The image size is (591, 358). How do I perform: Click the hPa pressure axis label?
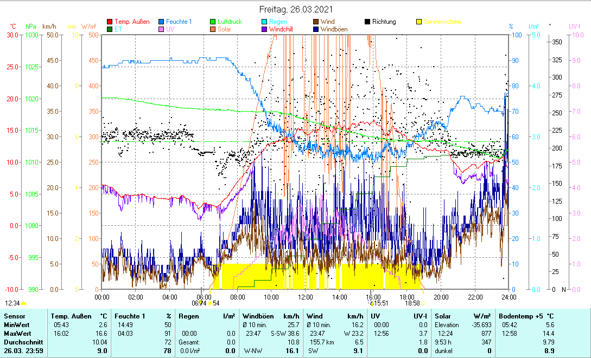click(x=31, y=27)
